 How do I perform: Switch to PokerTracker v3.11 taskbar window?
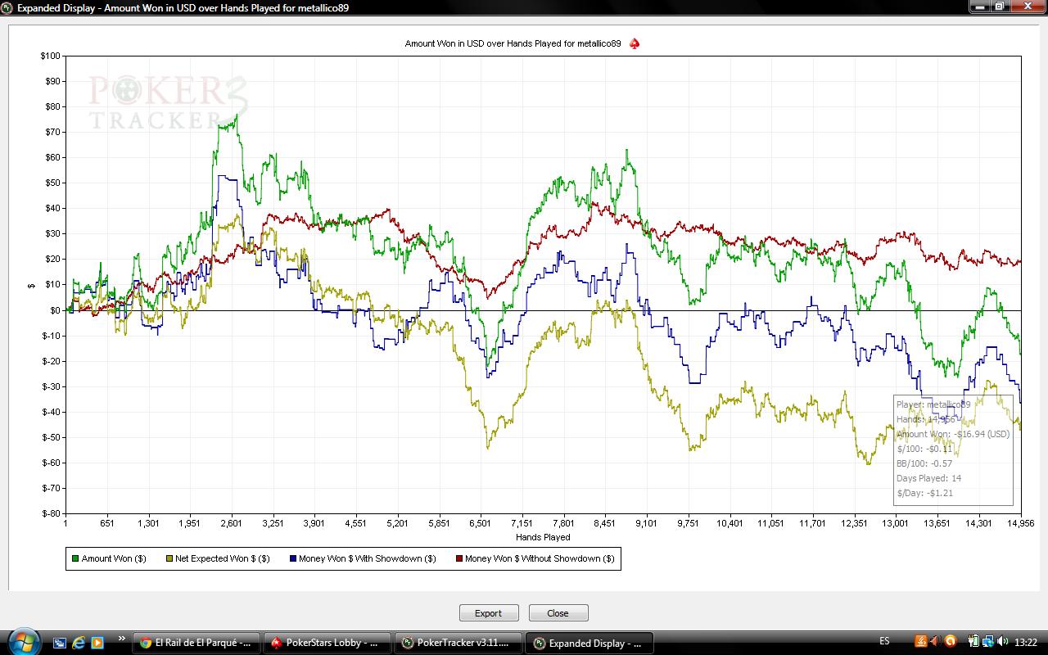pos(458,643)
